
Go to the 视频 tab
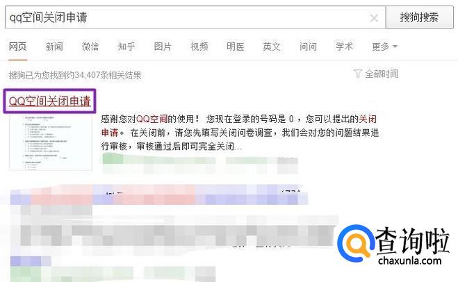(x=199, y=47)
